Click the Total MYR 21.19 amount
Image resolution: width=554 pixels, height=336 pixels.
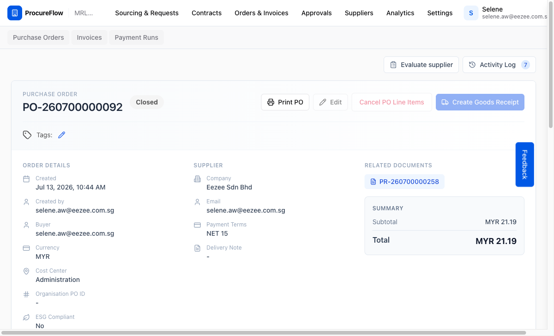tap(496, 241)
